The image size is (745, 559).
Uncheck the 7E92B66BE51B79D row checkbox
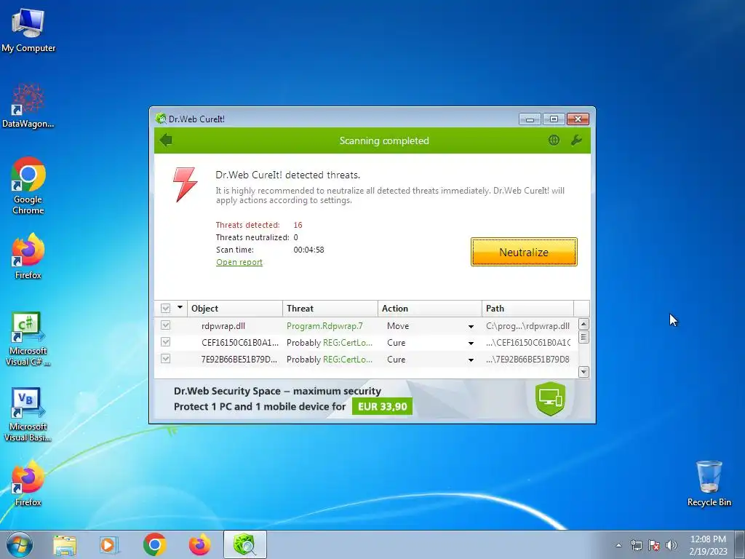click(165, 359)
